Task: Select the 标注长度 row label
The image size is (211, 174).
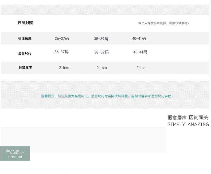Action: (25, 39)
